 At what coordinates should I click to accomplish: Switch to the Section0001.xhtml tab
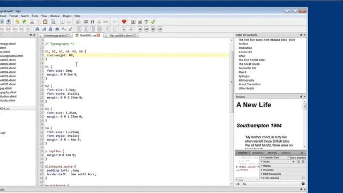122,35
